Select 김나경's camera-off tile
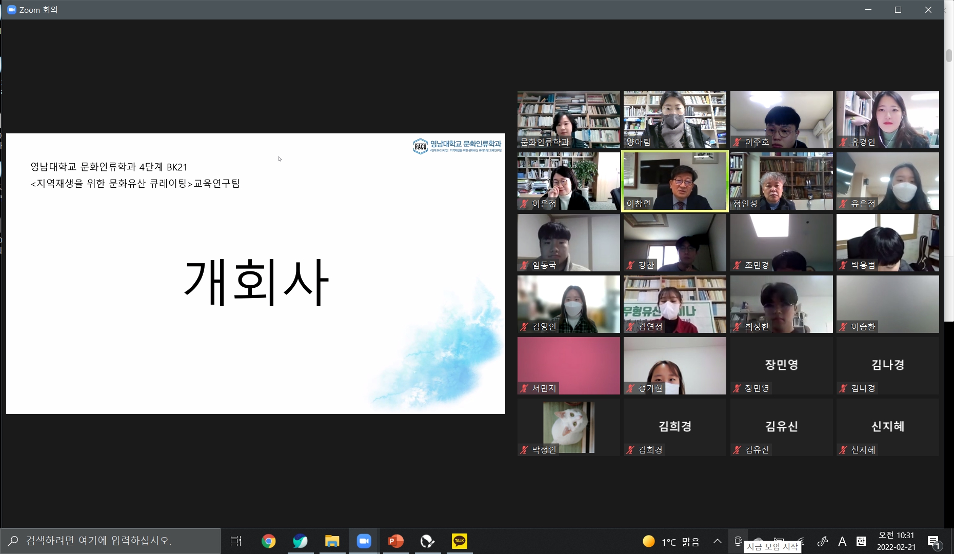 887,366
